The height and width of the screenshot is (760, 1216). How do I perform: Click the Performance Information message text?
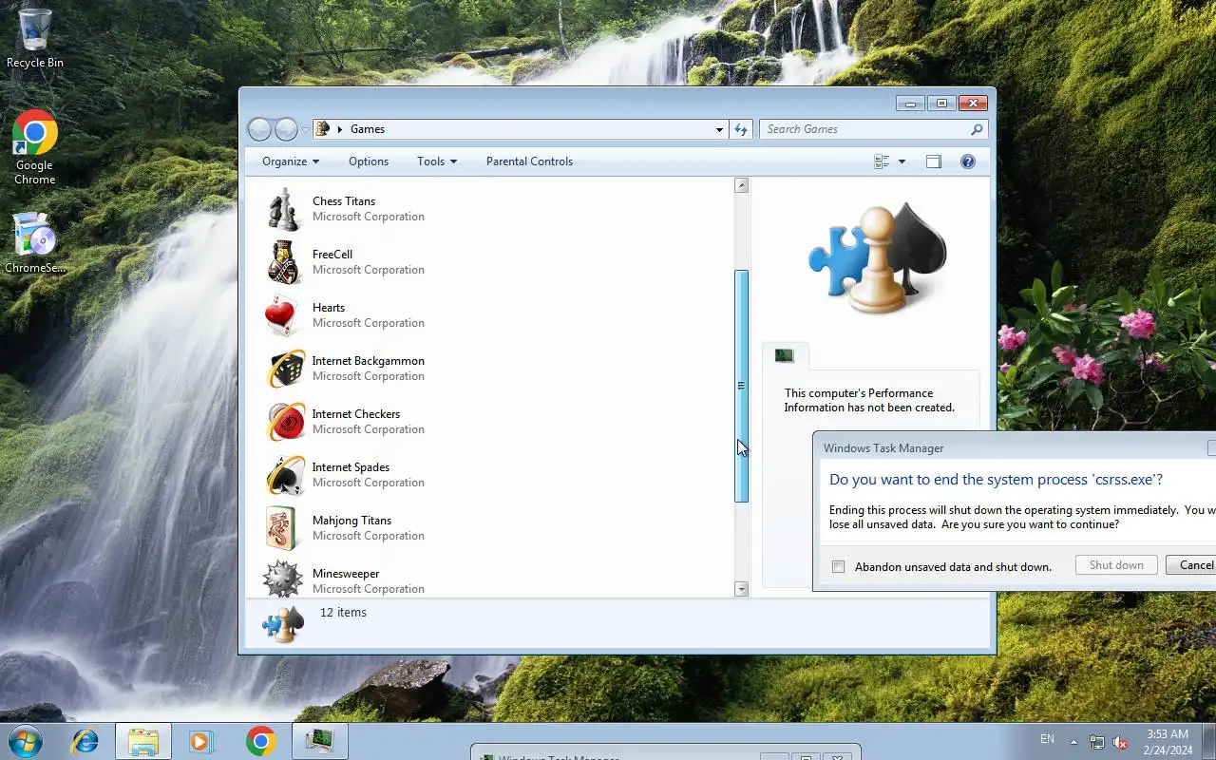pyautogui.click(x=869, y=400)
